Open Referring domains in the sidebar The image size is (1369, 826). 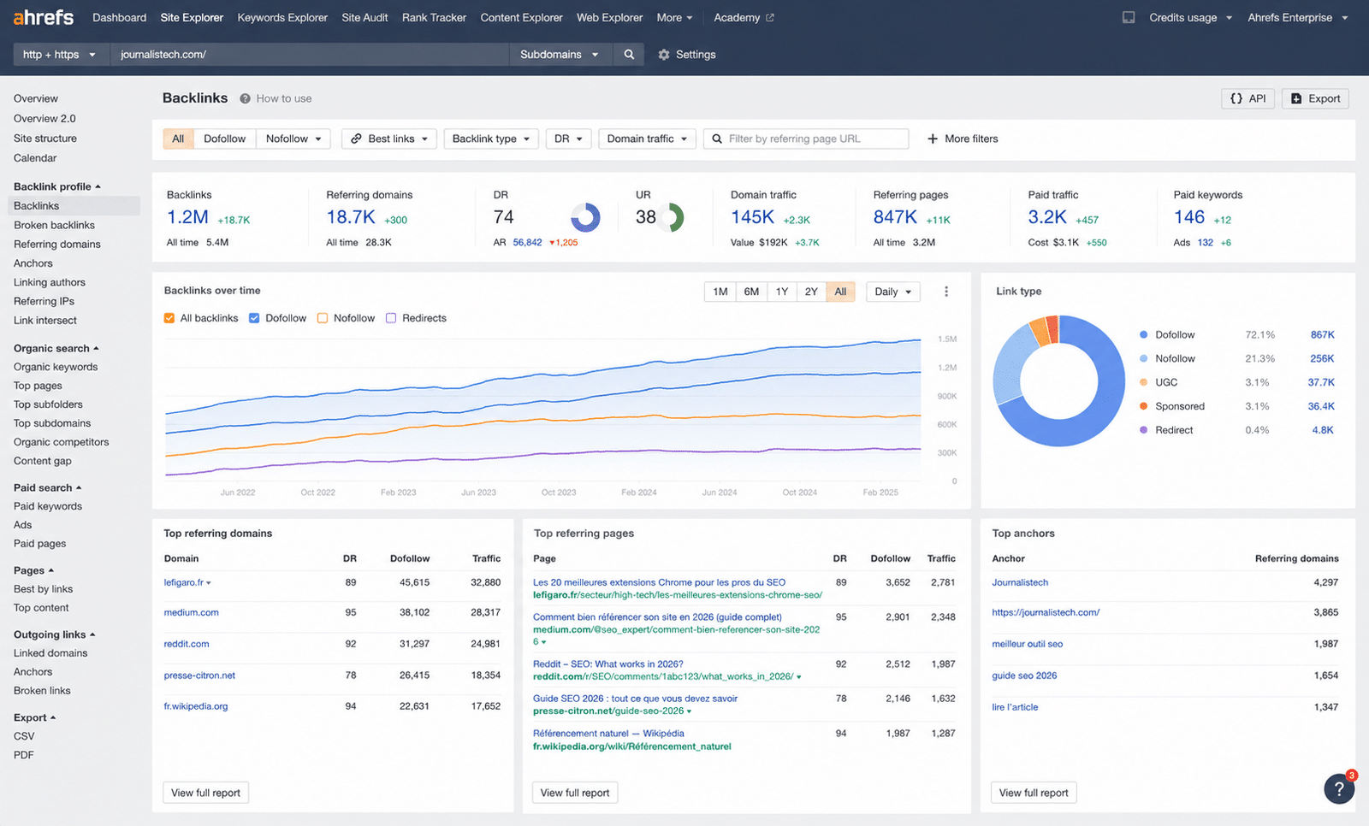[x=57, y=244]
